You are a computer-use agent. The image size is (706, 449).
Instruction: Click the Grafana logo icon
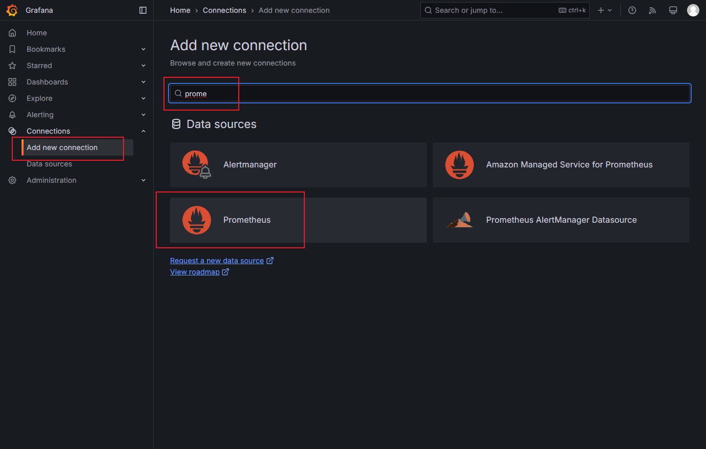12,10
